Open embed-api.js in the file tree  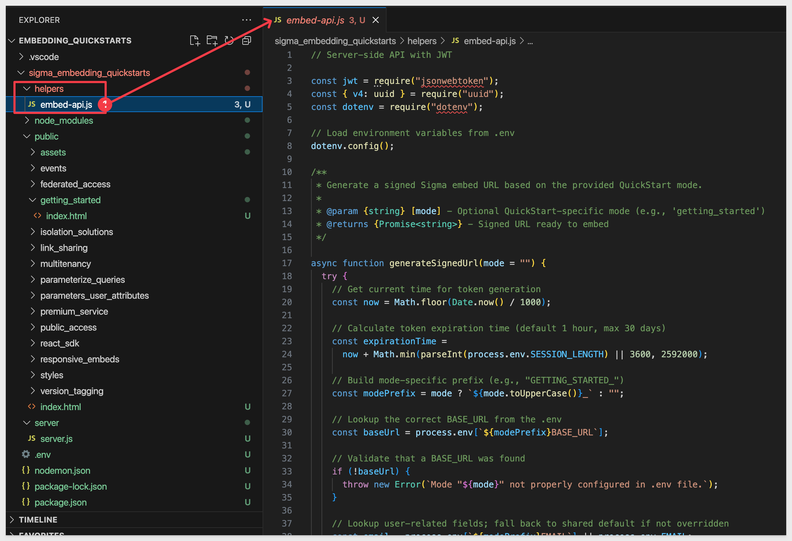click(134, 105)
